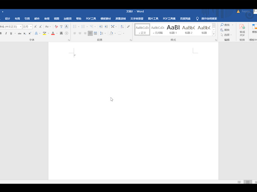The width and height of the screenshot is (257, 192).
Task: Open phonetic guide (pinyin) tool
Action: 61,26
